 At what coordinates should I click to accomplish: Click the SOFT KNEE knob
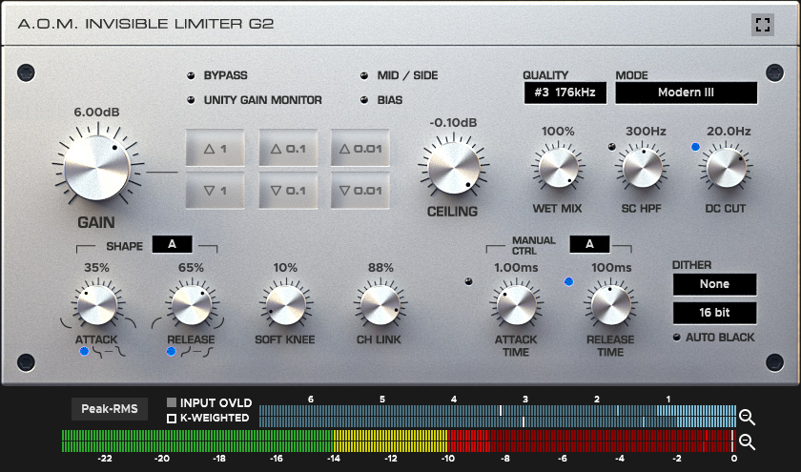coord(285,305)
